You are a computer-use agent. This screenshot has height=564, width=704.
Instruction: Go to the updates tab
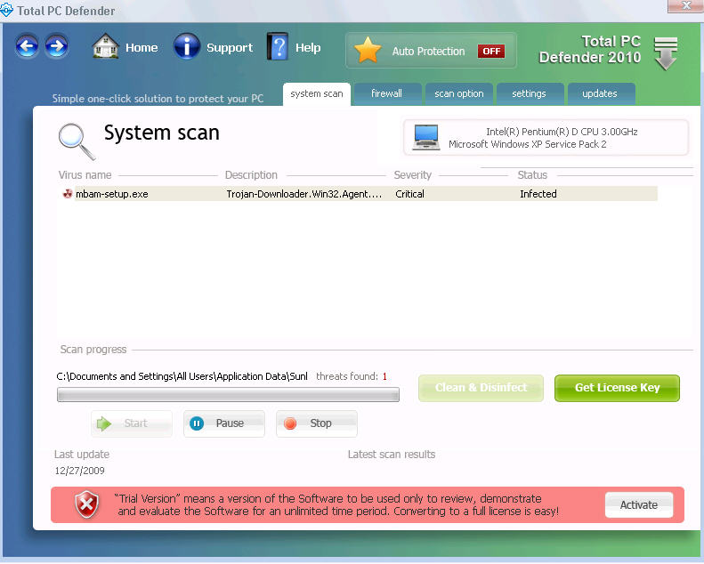coord(600,93)
